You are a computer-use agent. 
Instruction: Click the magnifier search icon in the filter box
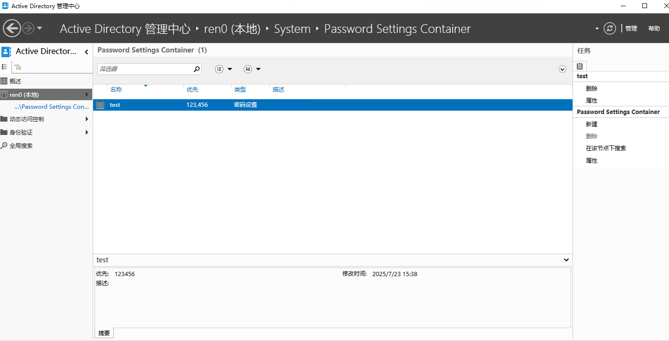click(x=197, y=69)
